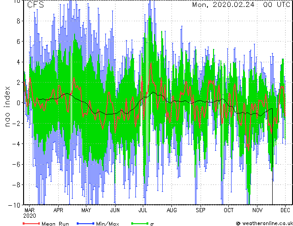
Task: Click the y-axis value 0
Action: pos(18,103)
